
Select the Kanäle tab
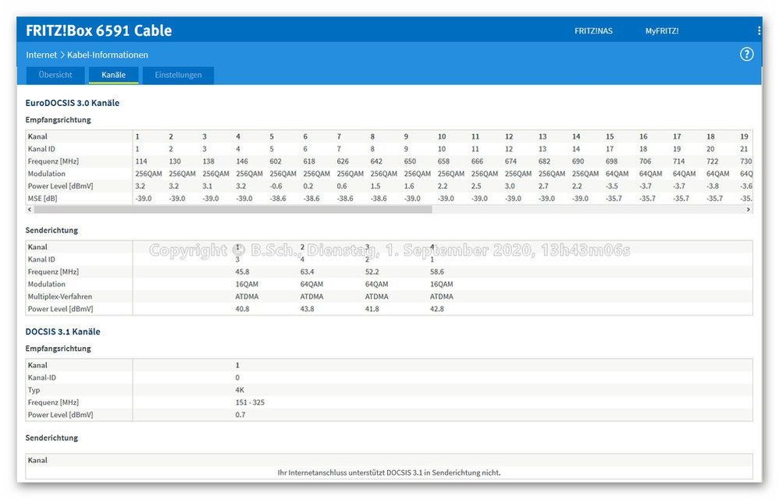tap(113, 75)
